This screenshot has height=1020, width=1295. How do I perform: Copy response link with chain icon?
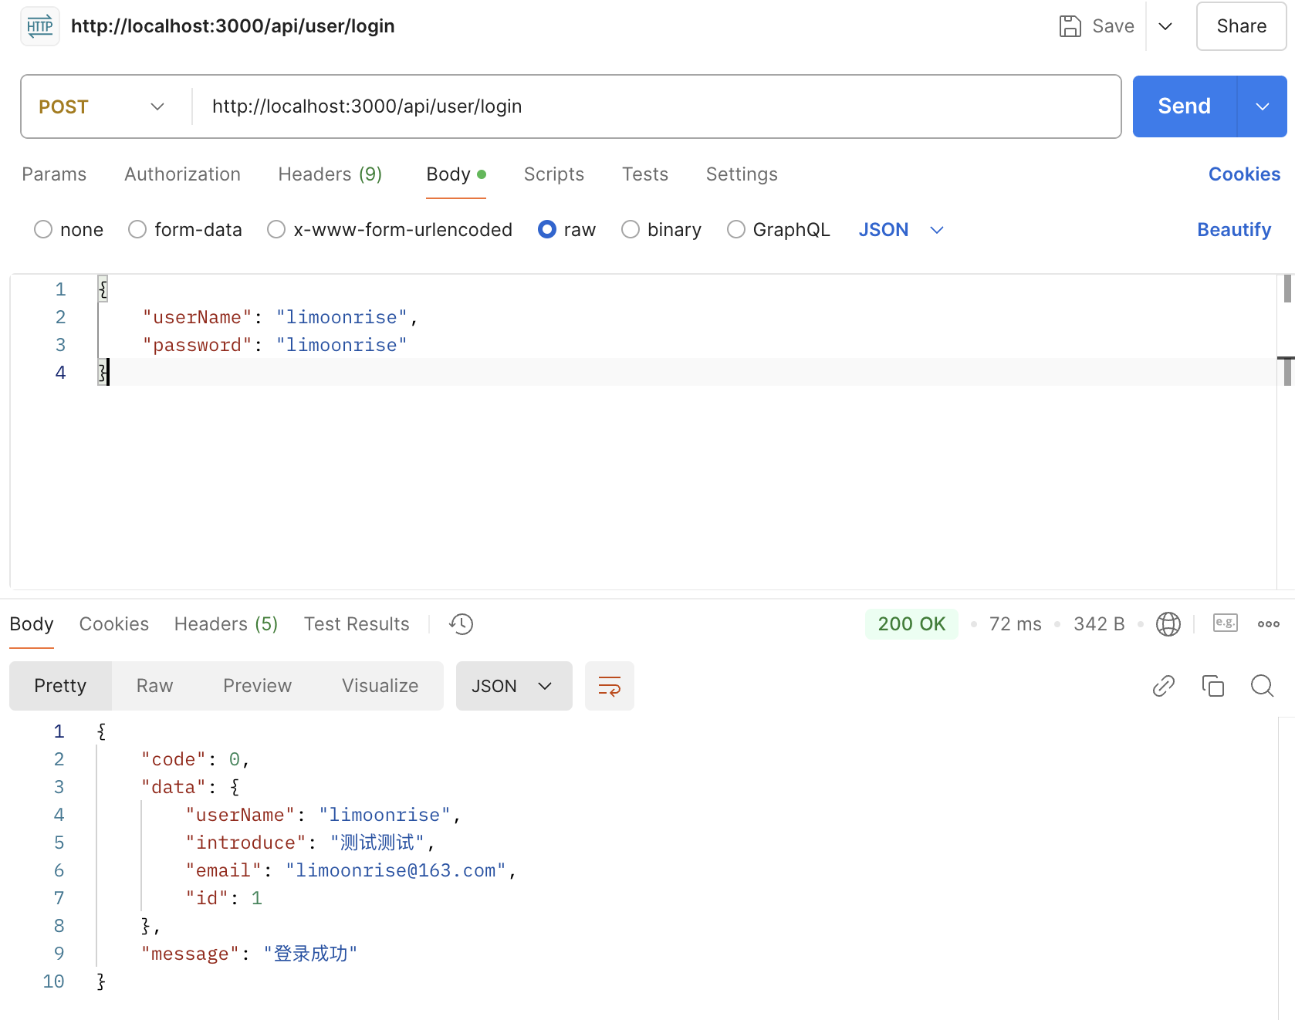(x=1163, y=686)
